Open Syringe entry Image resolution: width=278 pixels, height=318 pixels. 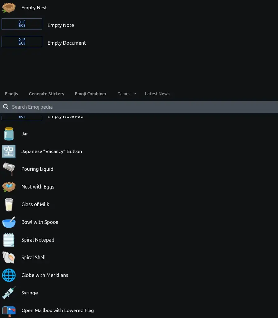tap(30, 293)
